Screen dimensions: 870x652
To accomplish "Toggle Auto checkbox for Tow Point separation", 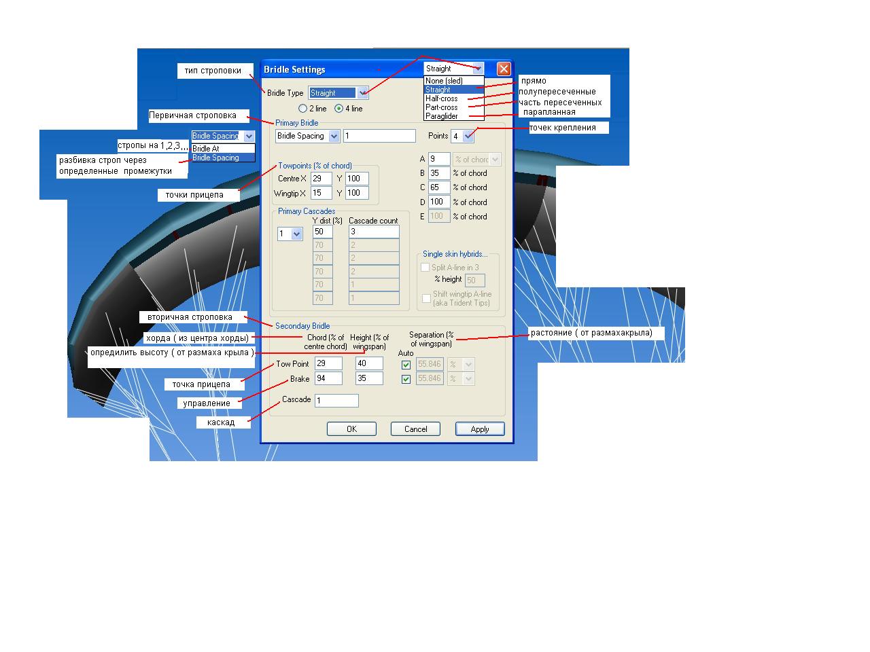I will [406, 365].
